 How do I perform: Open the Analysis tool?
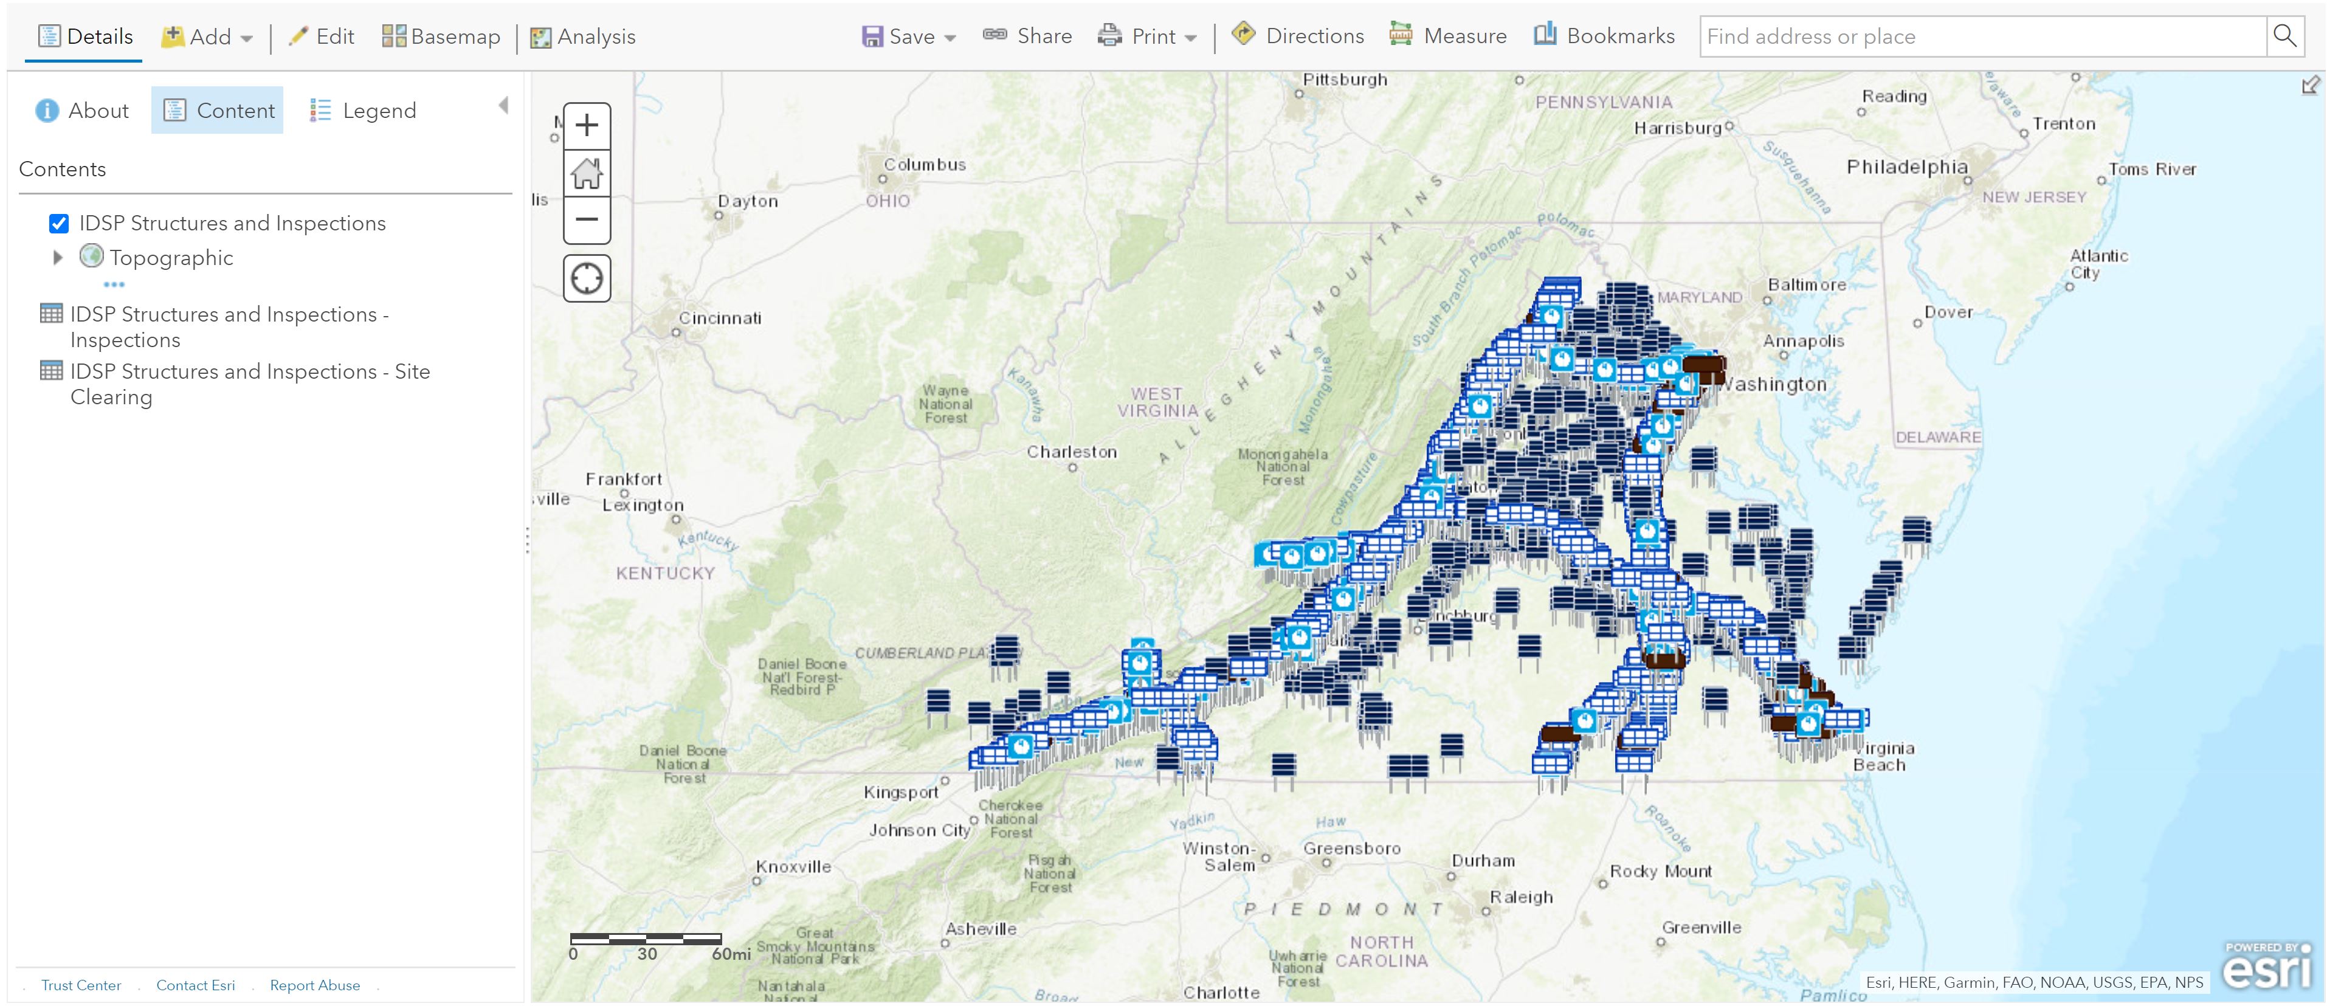(x=582, y=37)
